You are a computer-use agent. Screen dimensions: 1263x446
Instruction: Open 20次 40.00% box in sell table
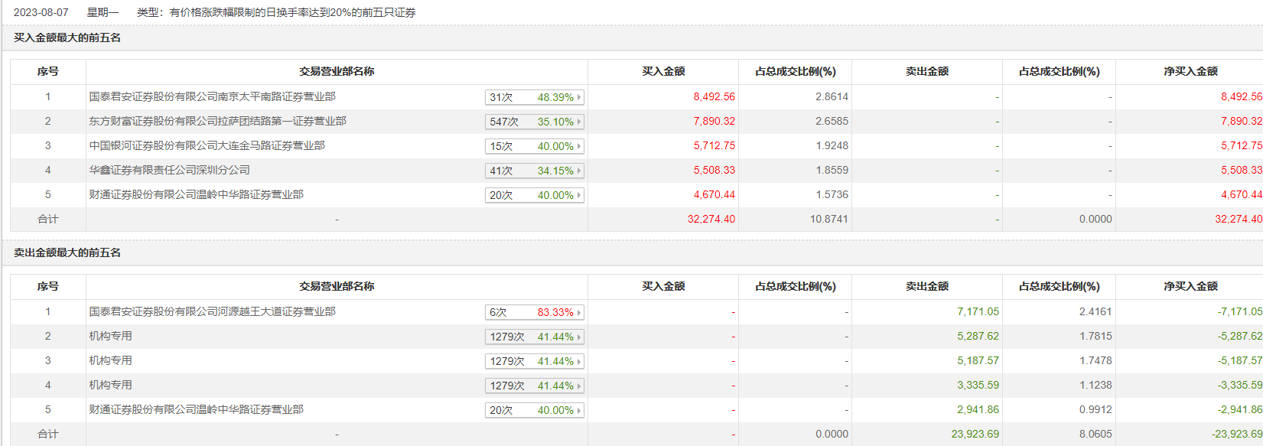click(x=534, y=410)
